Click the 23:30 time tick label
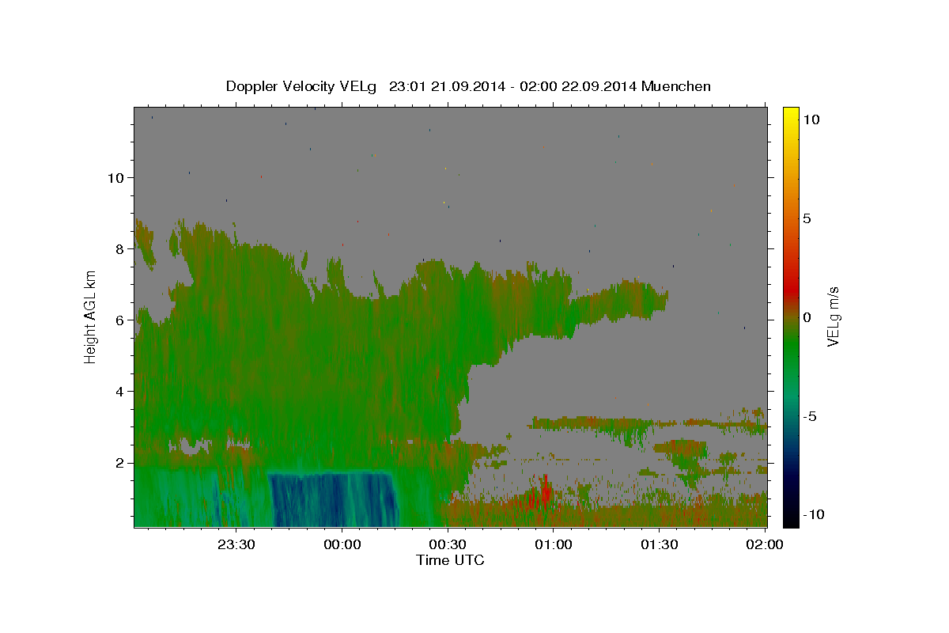Screen dimensions: 949x633 (236, 544)
